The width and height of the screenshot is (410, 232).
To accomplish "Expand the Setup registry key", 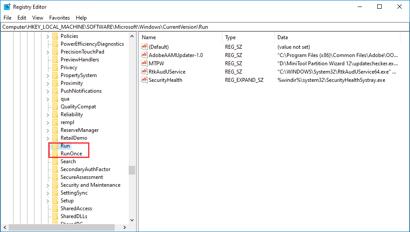I will (x=48, y=201).
